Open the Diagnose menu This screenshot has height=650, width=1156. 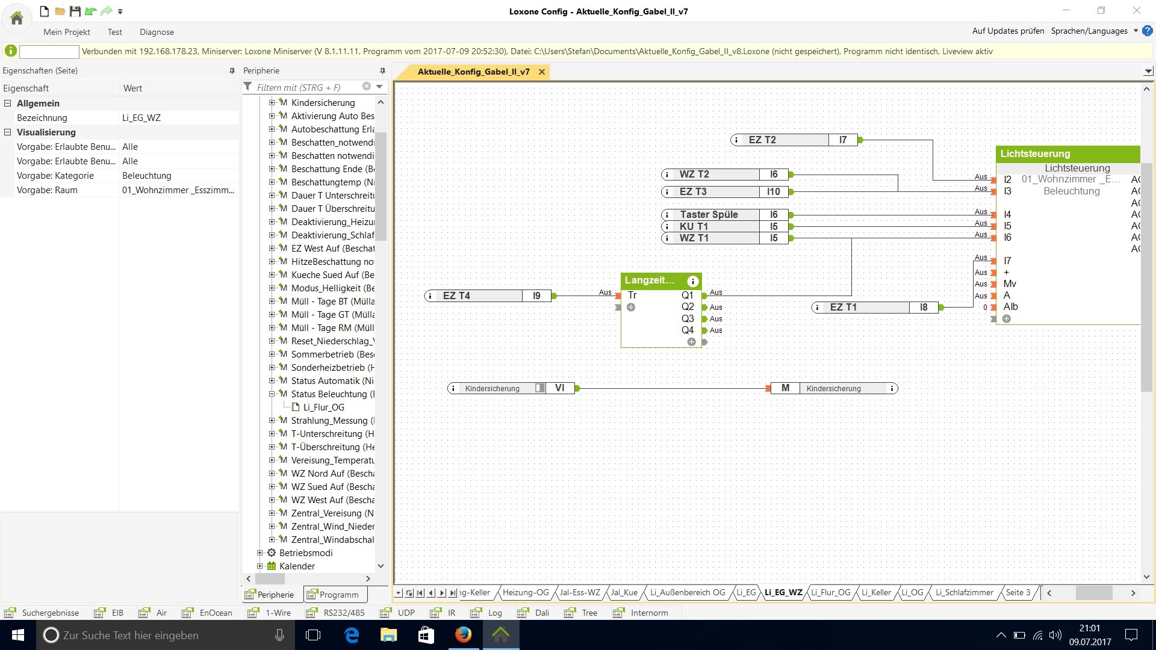pyautogui.click(x=157, y=32)
